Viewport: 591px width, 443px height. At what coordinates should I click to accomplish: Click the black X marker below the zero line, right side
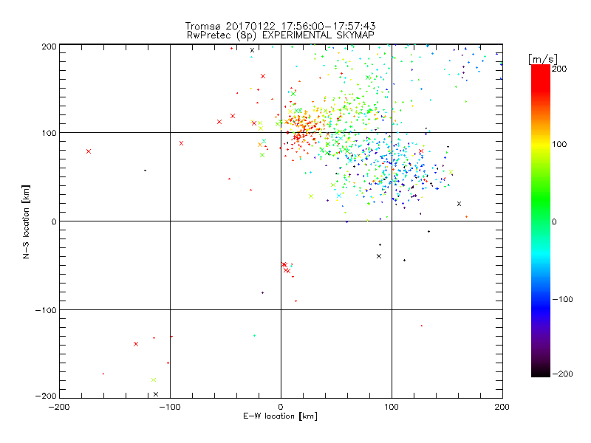379,256
